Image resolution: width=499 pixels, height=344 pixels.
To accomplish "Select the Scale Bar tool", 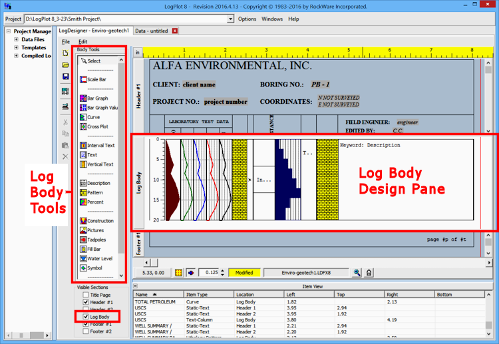I will (x=96, y=79).
